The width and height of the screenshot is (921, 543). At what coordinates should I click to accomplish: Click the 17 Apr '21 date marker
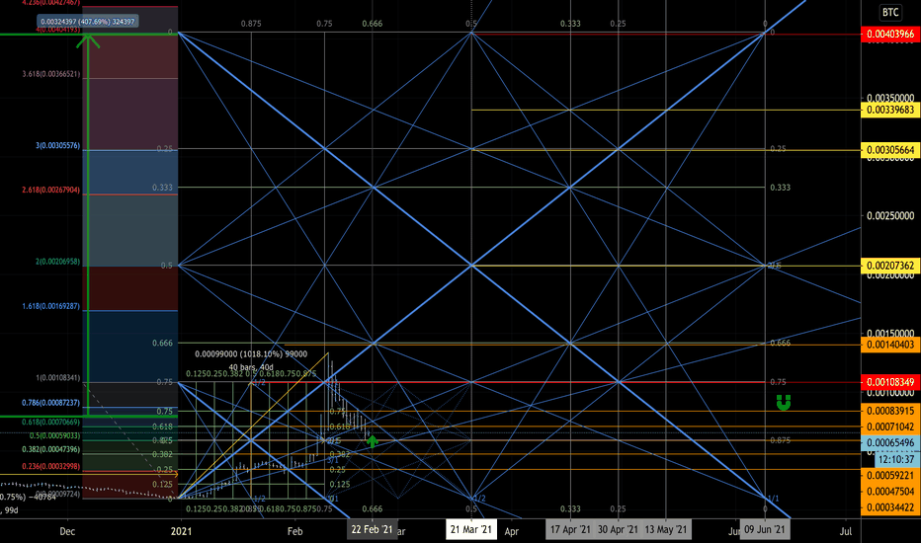(570, 529)
